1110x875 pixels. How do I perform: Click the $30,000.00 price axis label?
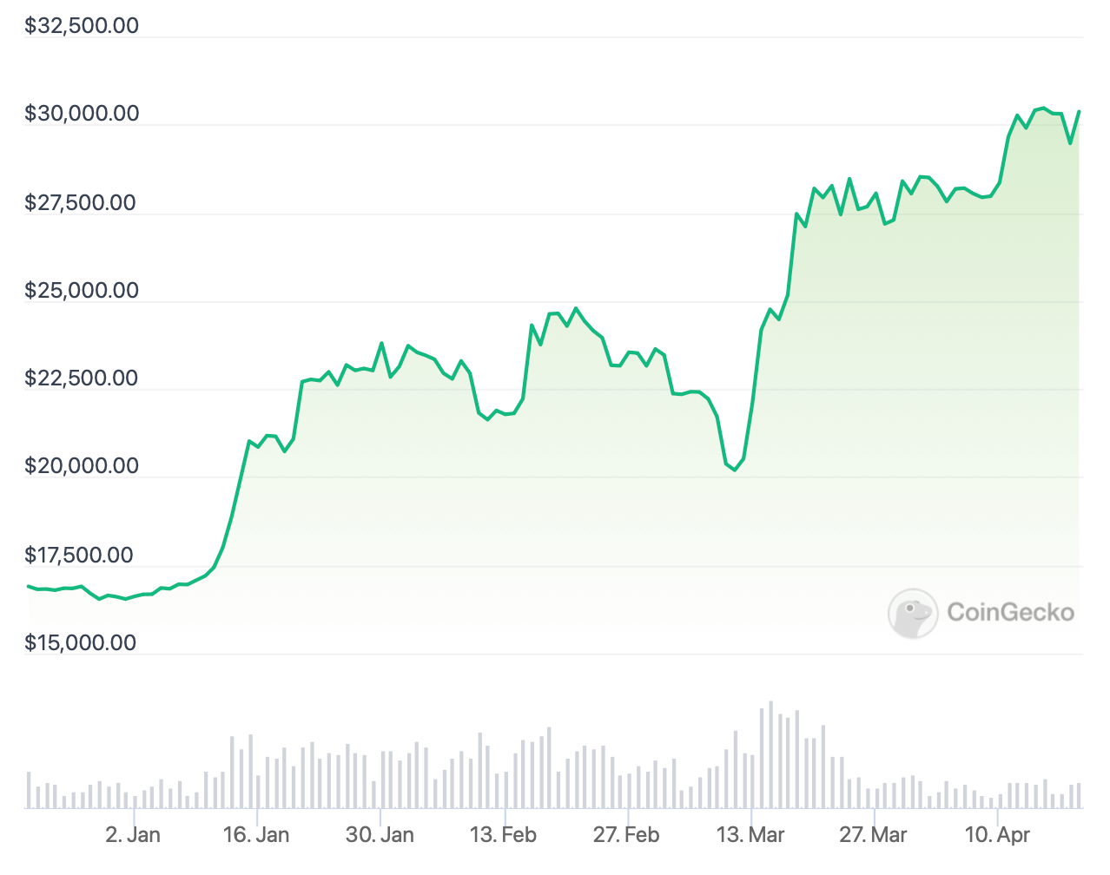point(82,114)
